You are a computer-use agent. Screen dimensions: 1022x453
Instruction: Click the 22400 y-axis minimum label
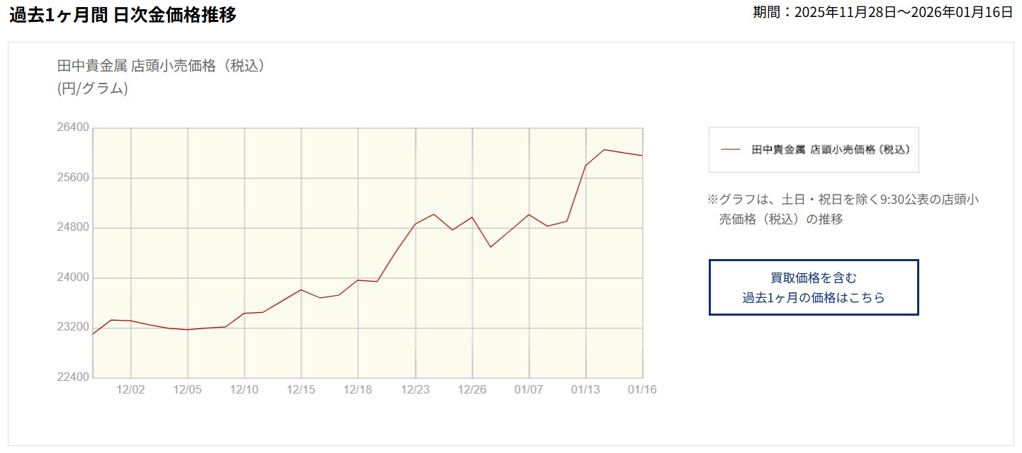tap(73, 377)
